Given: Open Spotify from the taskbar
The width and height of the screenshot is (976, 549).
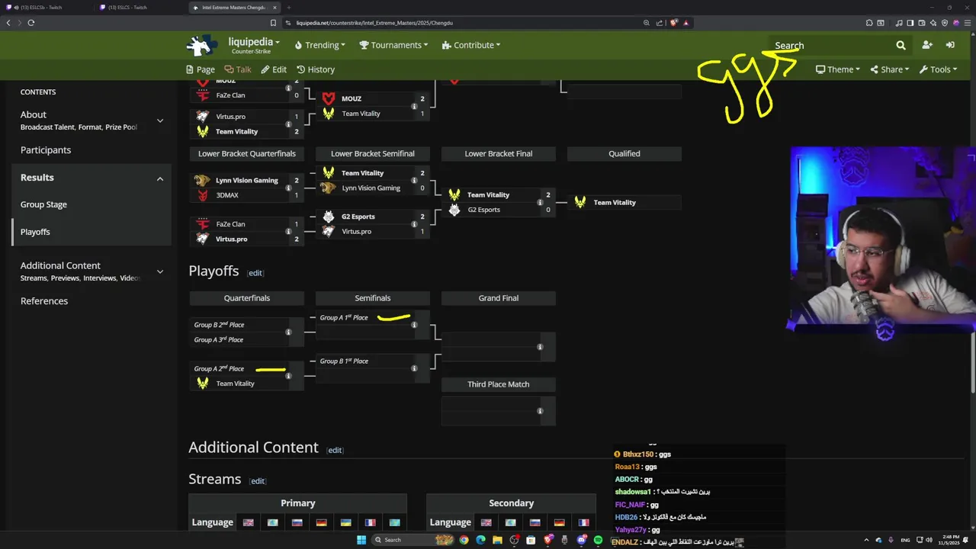Looking at the screenshot, I should 598,540.
